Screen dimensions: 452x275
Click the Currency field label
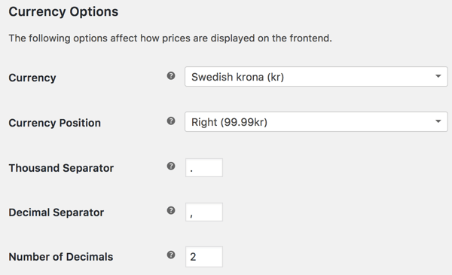(32, 78)
